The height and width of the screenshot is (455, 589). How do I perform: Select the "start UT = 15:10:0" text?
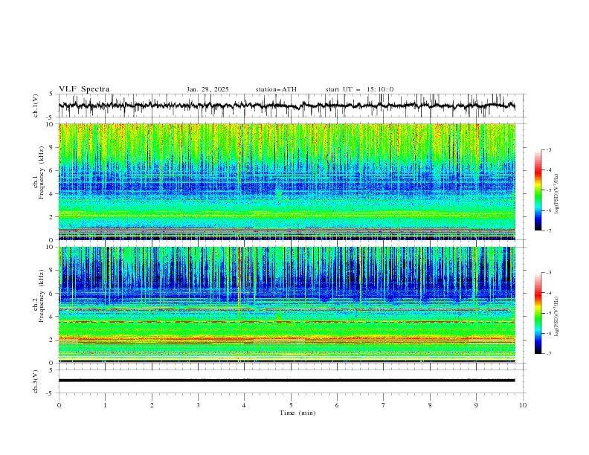point(359,89)
